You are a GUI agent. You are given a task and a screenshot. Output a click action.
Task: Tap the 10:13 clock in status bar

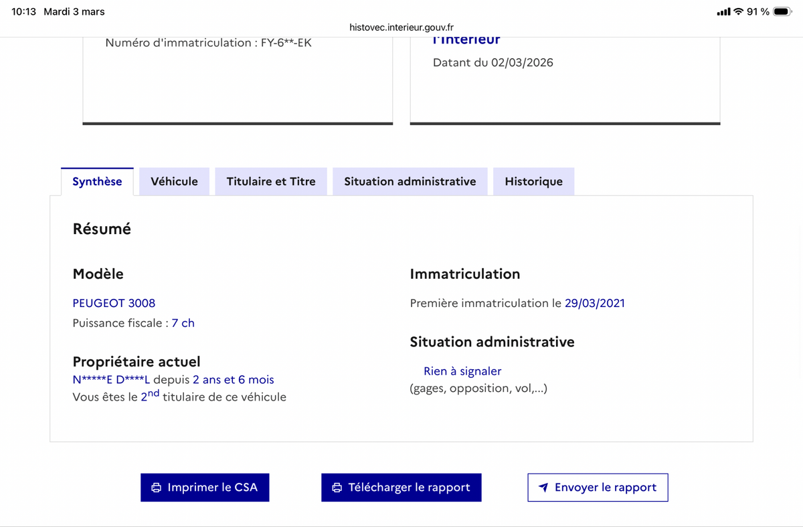click(24, 11)
